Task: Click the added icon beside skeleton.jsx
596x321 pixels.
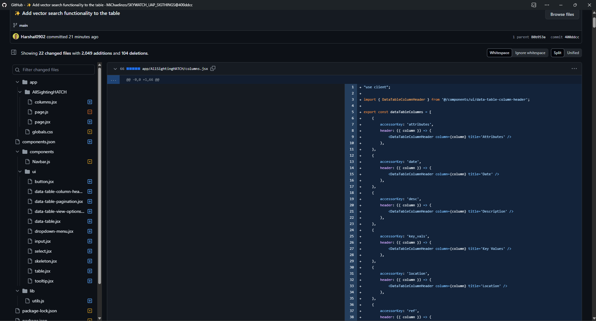Action: pyautogui.click(x=90, y=261)
